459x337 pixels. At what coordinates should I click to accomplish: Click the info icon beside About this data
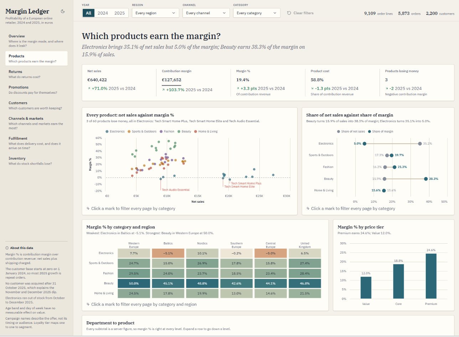[7, 248]
